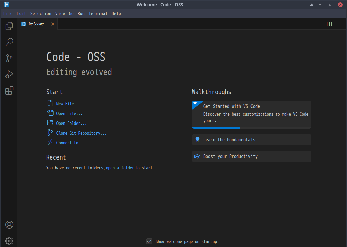
Task: Click the 'Show welcome page on startup' label
Action: click(x=186, y=242)
